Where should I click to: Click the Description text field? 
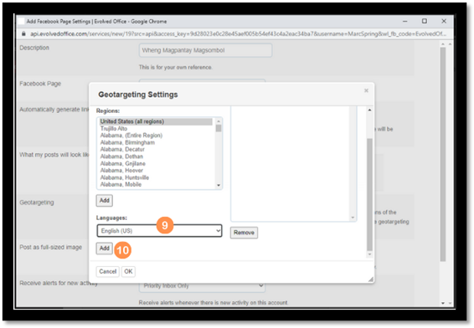205,50
